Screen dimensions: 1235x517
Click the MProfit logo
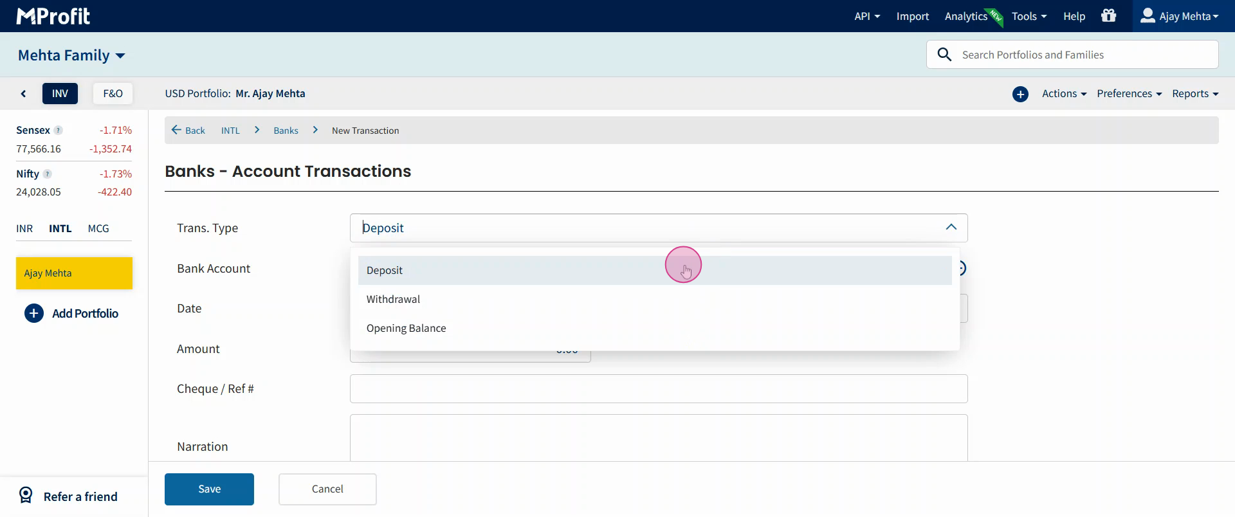coord(53,16)
